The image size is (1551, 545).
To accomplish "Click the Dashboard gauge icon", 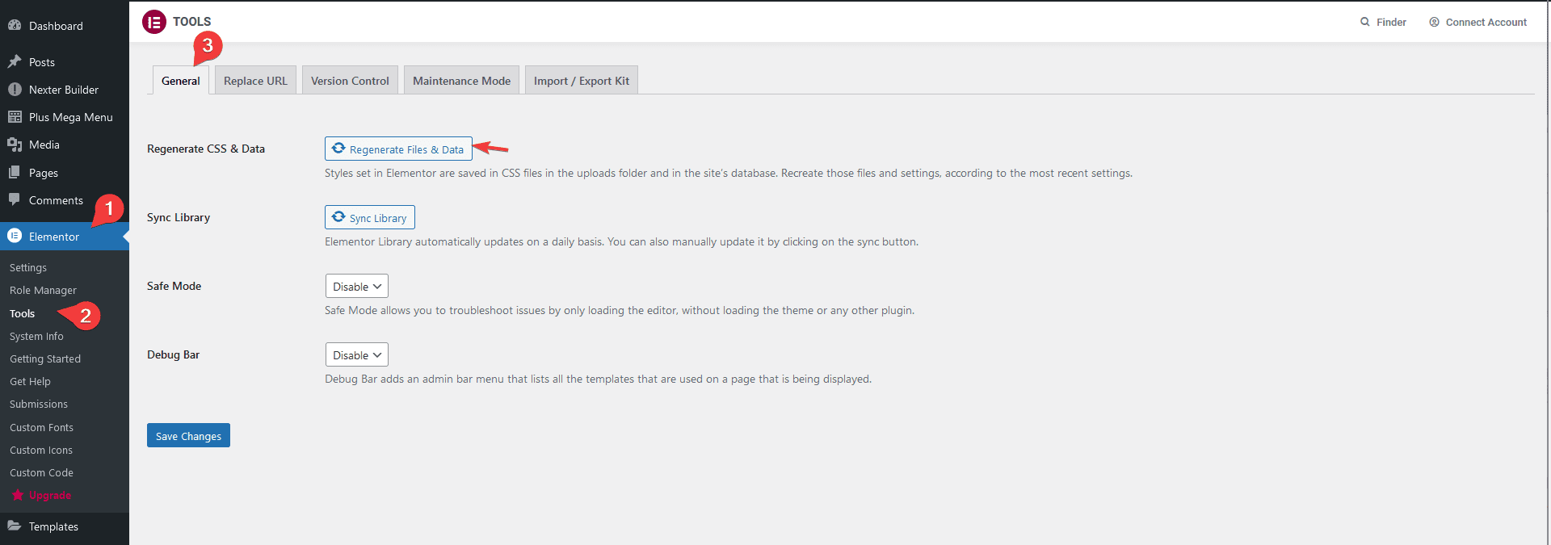I will [x=15, y=25].
